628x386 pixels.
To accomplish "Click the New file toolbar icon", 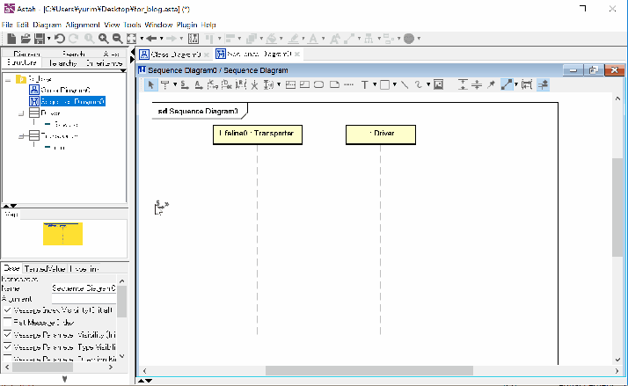I will pyautogui.click(x=11, y=39).
